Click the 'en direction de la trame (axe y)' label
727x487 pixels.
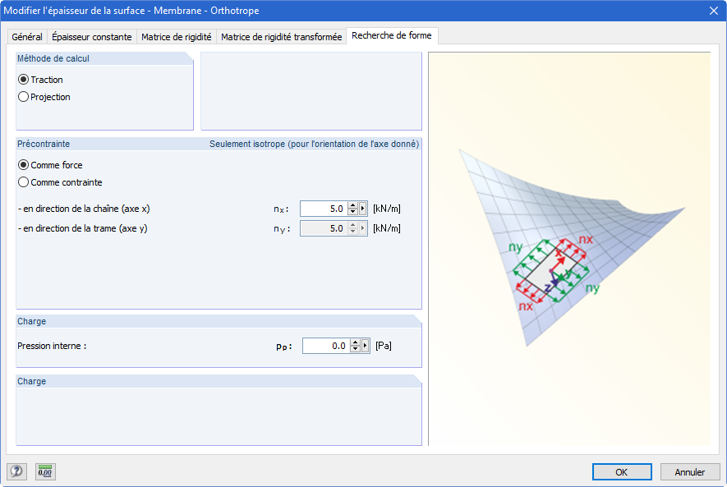[82, 228]
